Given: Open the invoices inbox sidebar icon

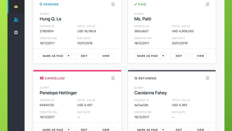Looking at the screenshot, I should coord(16,7).
